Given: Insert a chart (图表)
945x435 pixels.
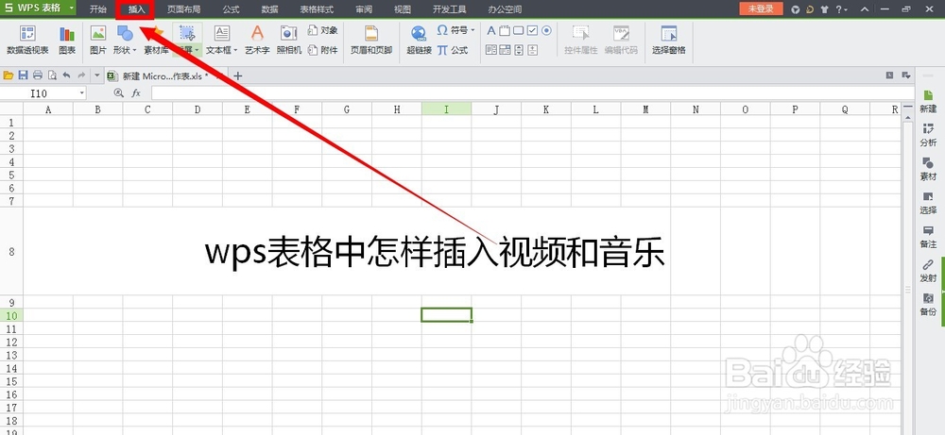Looking at the screenshot, I should 67,41.
